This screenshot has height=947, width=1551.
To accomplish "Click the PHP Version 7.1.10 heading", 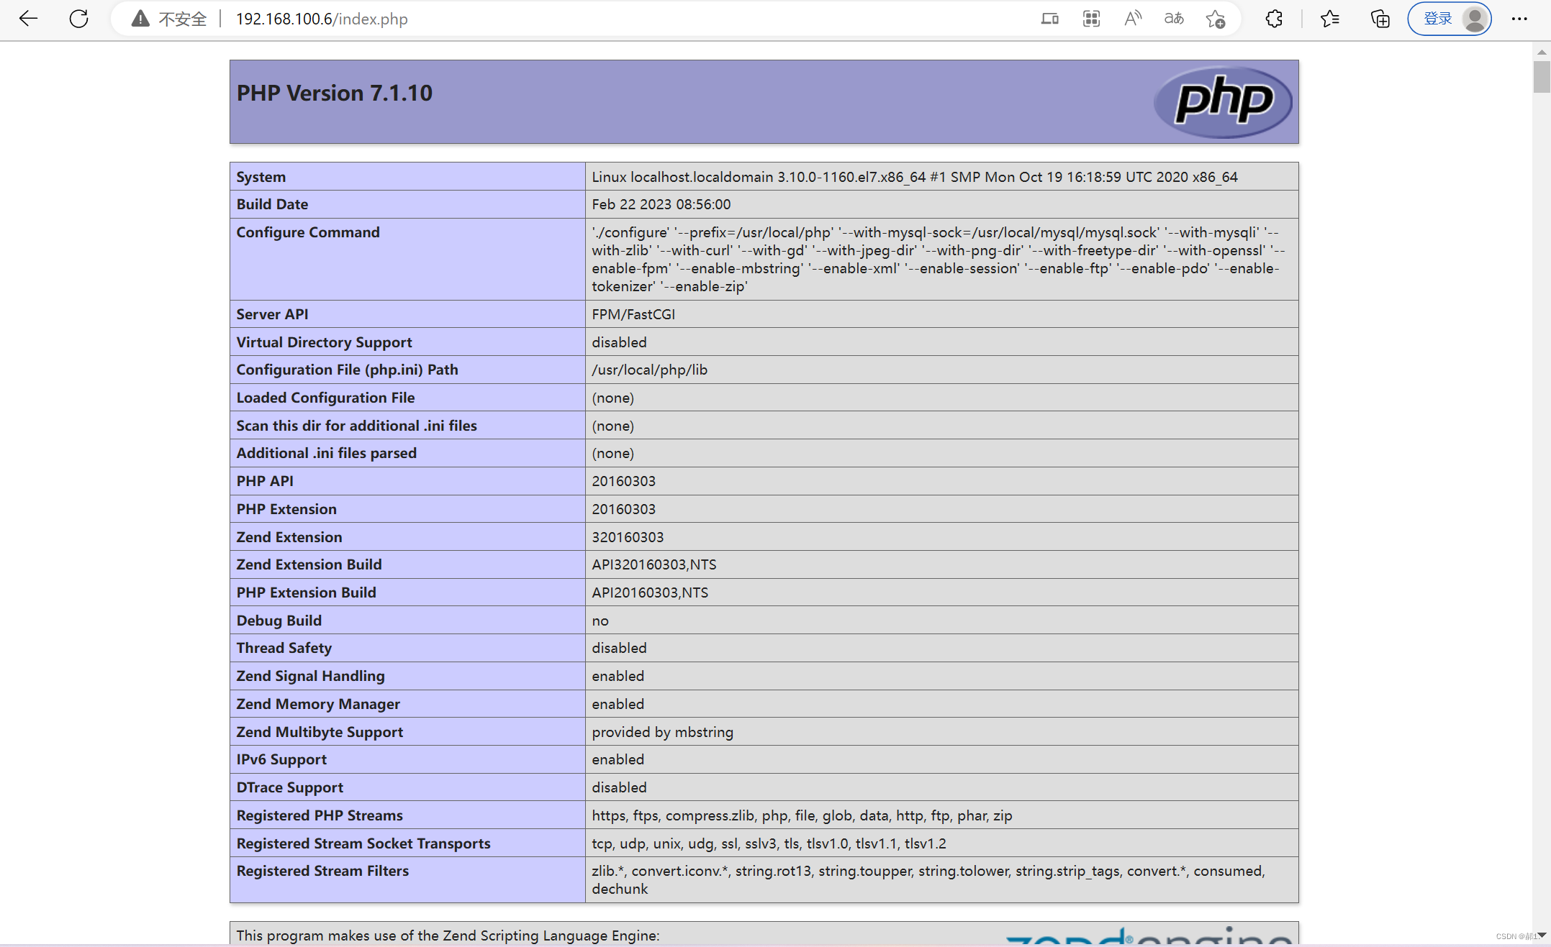I will (335, 93).
